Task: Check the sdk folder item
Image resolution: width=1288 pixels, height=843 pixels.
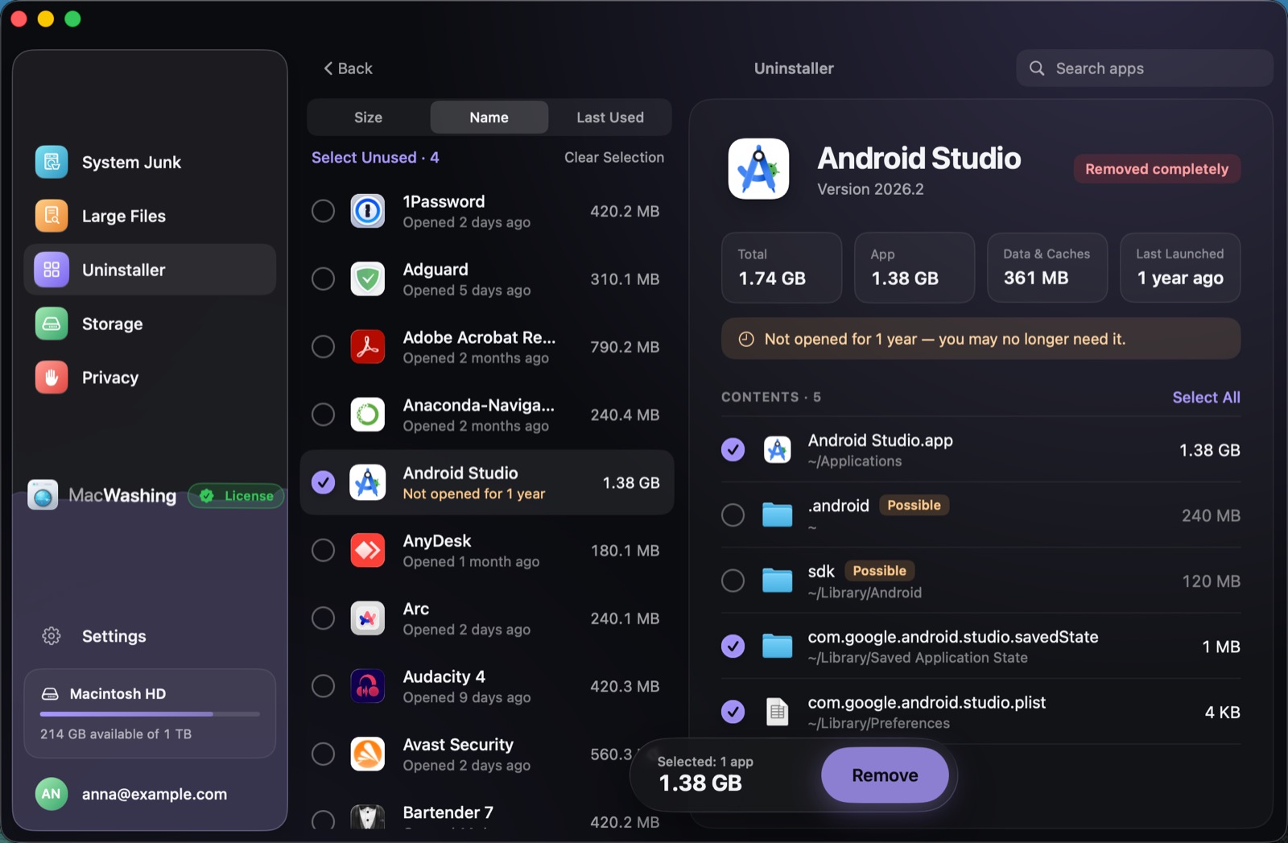Action: (x=733, y=581)
